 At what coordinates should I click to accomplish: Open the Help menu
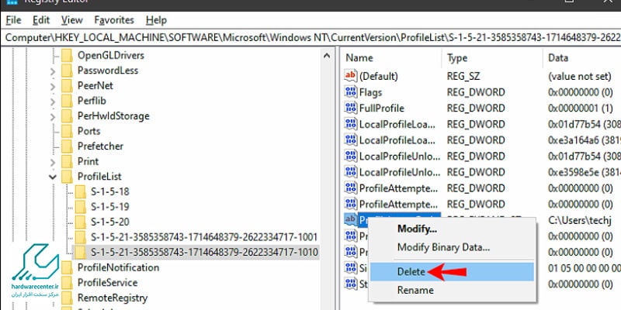[x=157, y=20]
